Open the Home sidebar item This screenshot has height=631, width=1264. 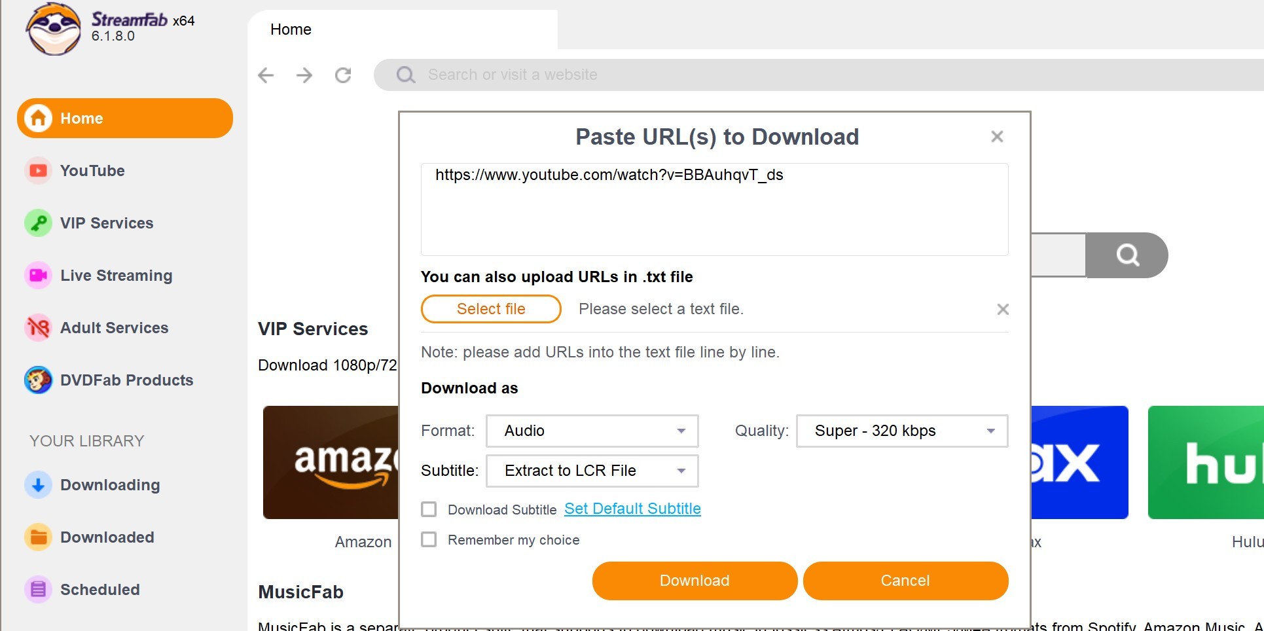(125, 118)
